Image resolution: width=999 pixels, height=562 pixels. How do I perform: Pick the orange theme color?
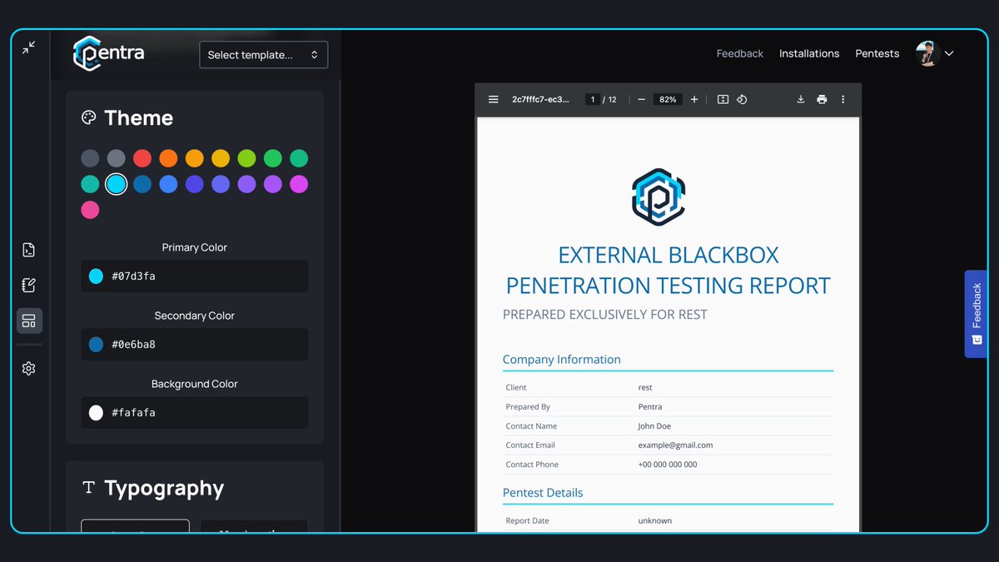pyautogui.click(x=168, y=158)
